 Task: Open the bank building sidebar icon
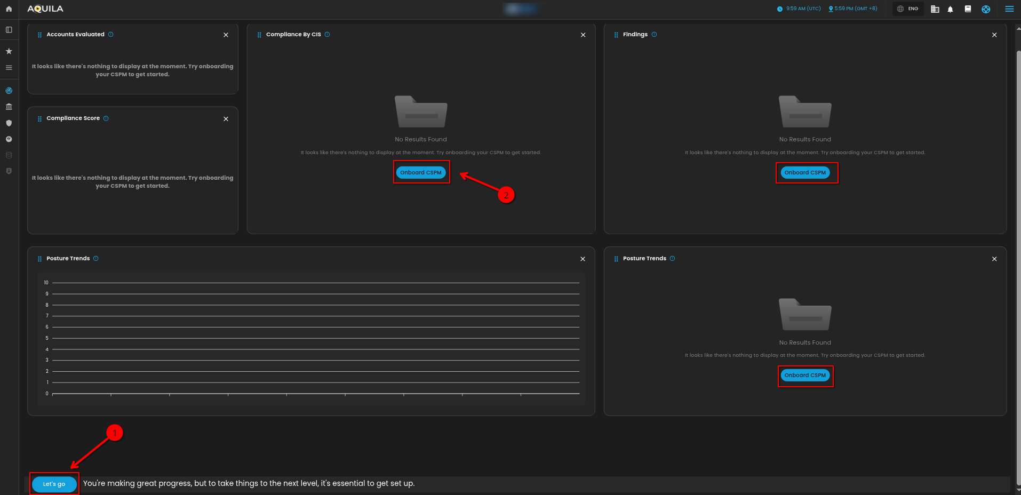[x=9, y=107]
